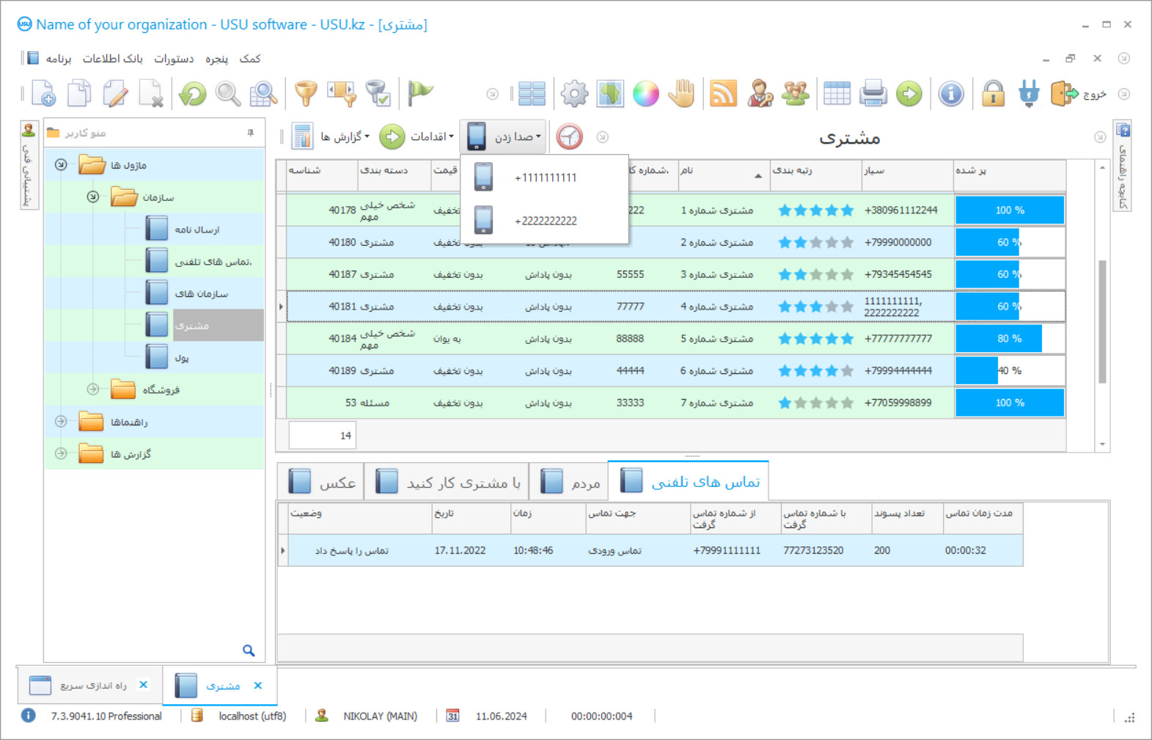Click the add new record icon
This screenshot has width=1152, height=740.
tap(43, 94)
